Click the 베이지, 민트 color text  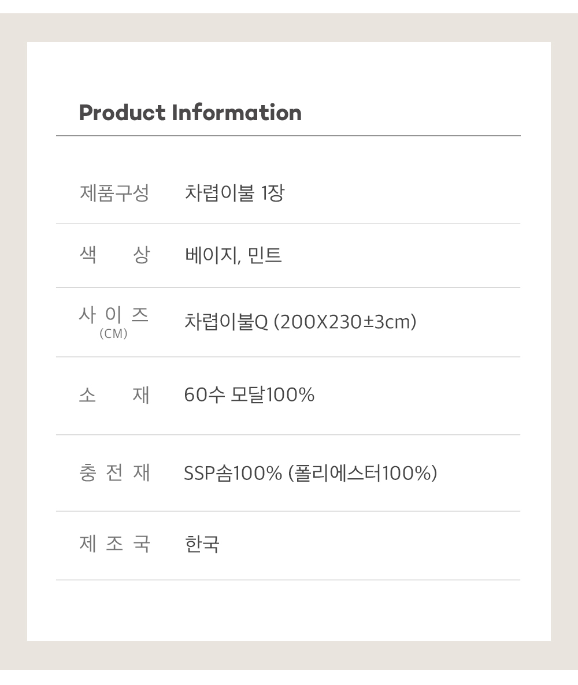click(x=234, y=255)
